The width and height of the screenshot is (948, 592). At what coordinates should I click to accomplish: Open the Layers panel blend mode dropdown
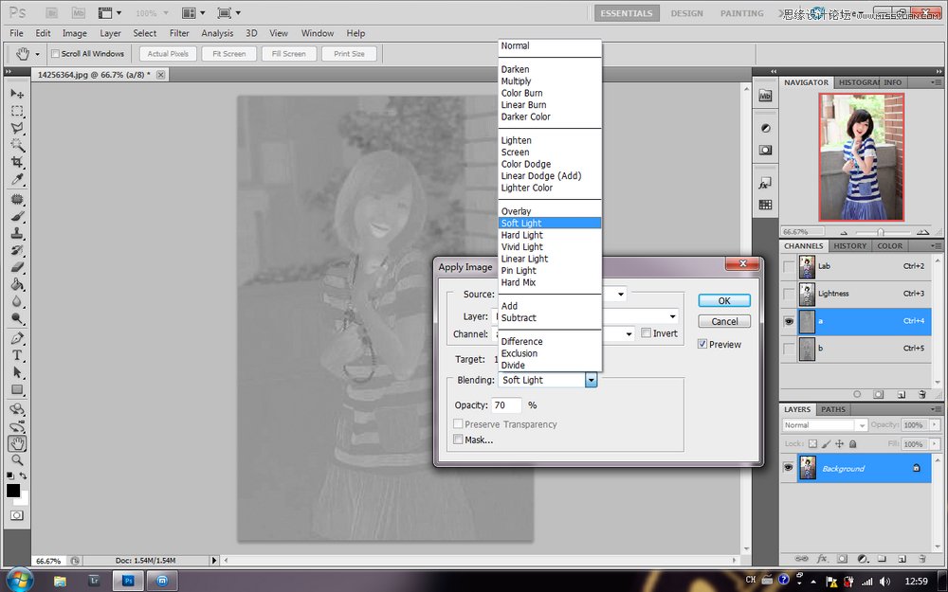[825, 425]
